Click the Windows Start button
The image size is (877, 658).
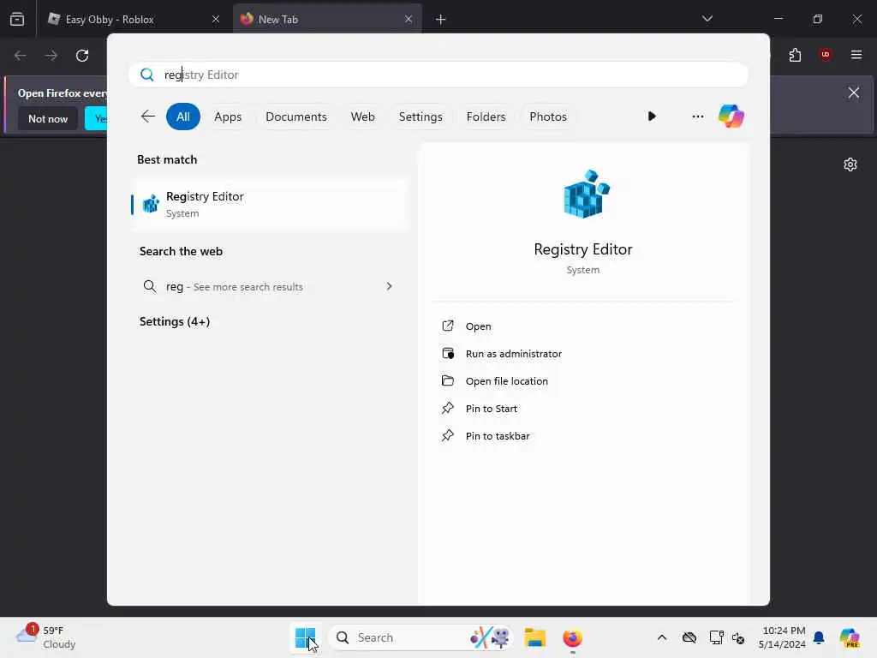(306, 637)
